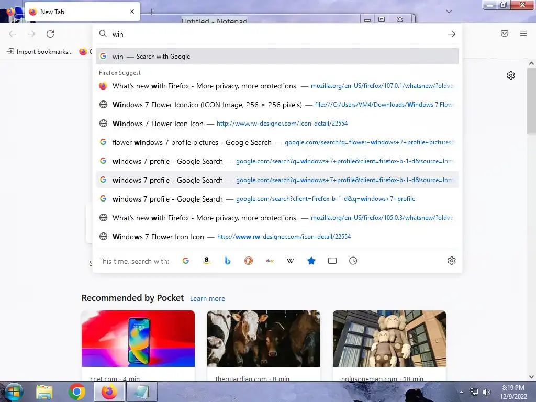
Task: Click the Firefox taskbar button
Action: pyautogui.click(x=109, y=392)
